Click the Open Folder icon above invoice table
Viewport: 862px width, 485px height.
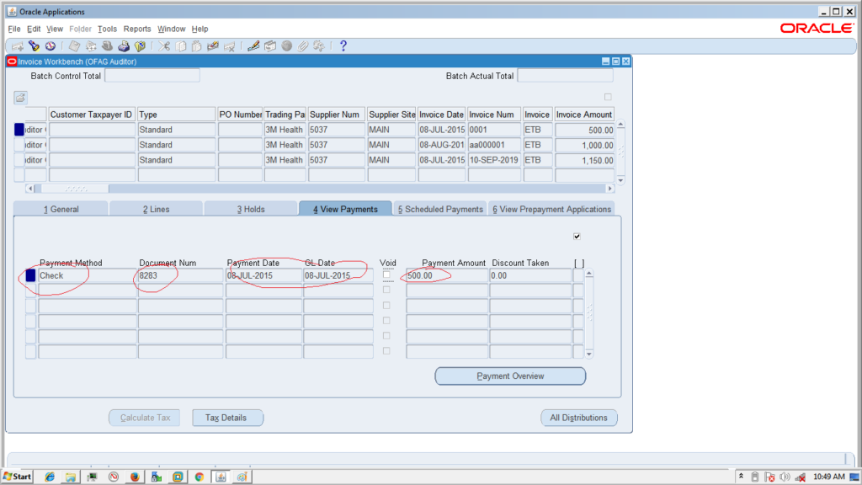pyautogui.click(x=20, y=98)
